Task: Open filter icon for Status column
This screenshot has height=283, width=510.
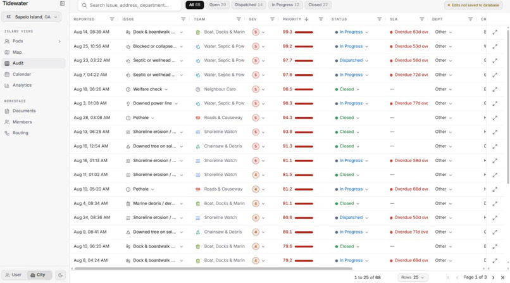Action: click(379, 19)
